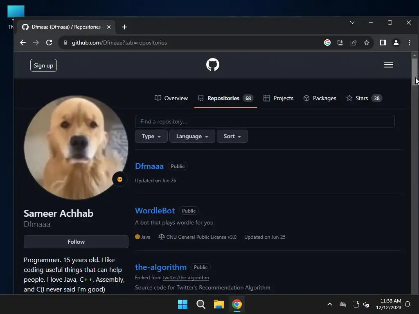Click the muted volume tray icon

366,304
